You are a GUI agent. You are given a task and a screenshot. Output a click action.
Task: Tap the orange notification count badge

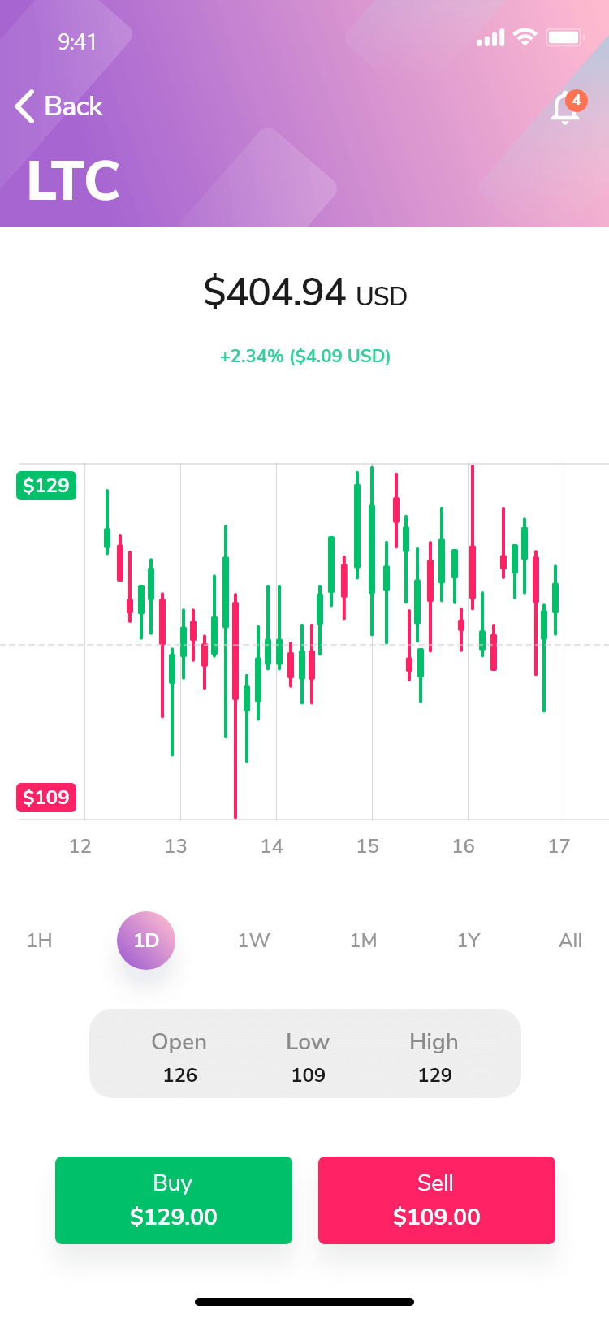point(577,100)
